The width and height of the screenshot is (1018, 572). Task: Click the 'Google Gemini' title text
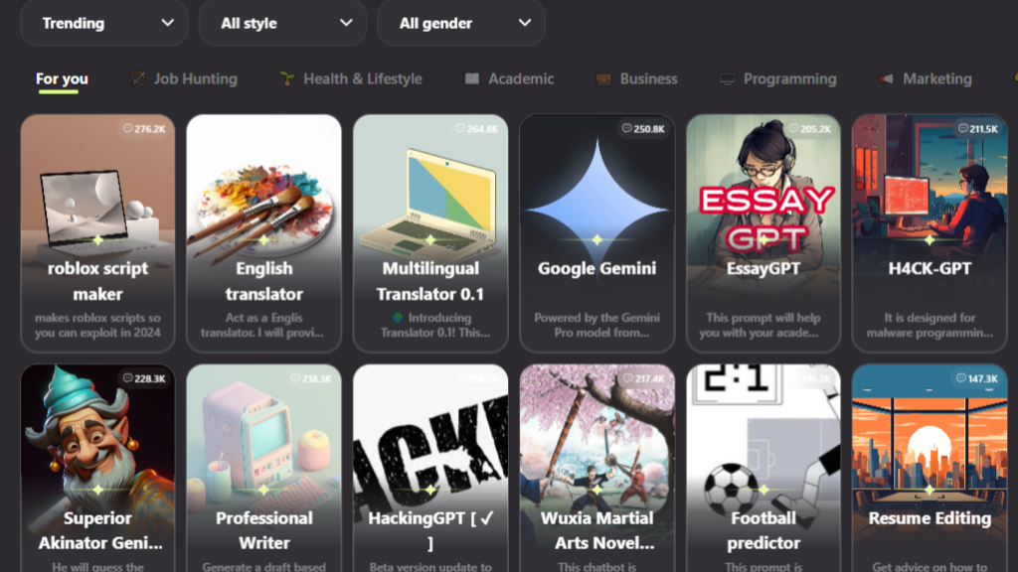[x=596, y=268]
